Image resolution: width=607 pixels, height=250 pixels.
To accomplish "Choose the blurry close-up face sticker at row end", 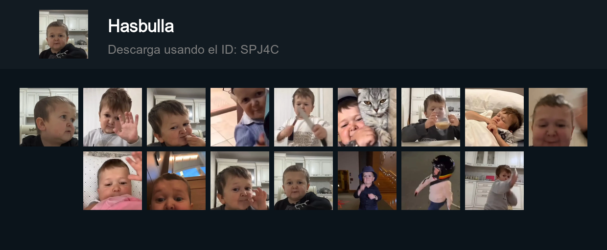I will (x=558, y=117).
